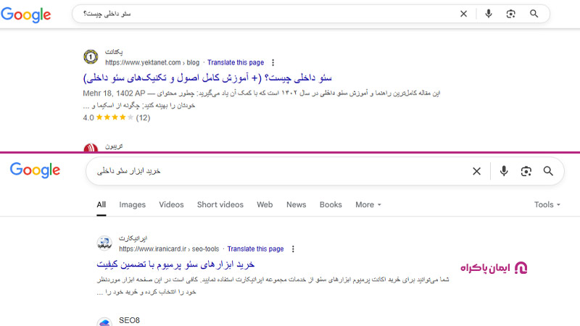Viewport: 580px width, 326px height.
Task: Start voice search in the bottom search bar
Action: [503, 171]
